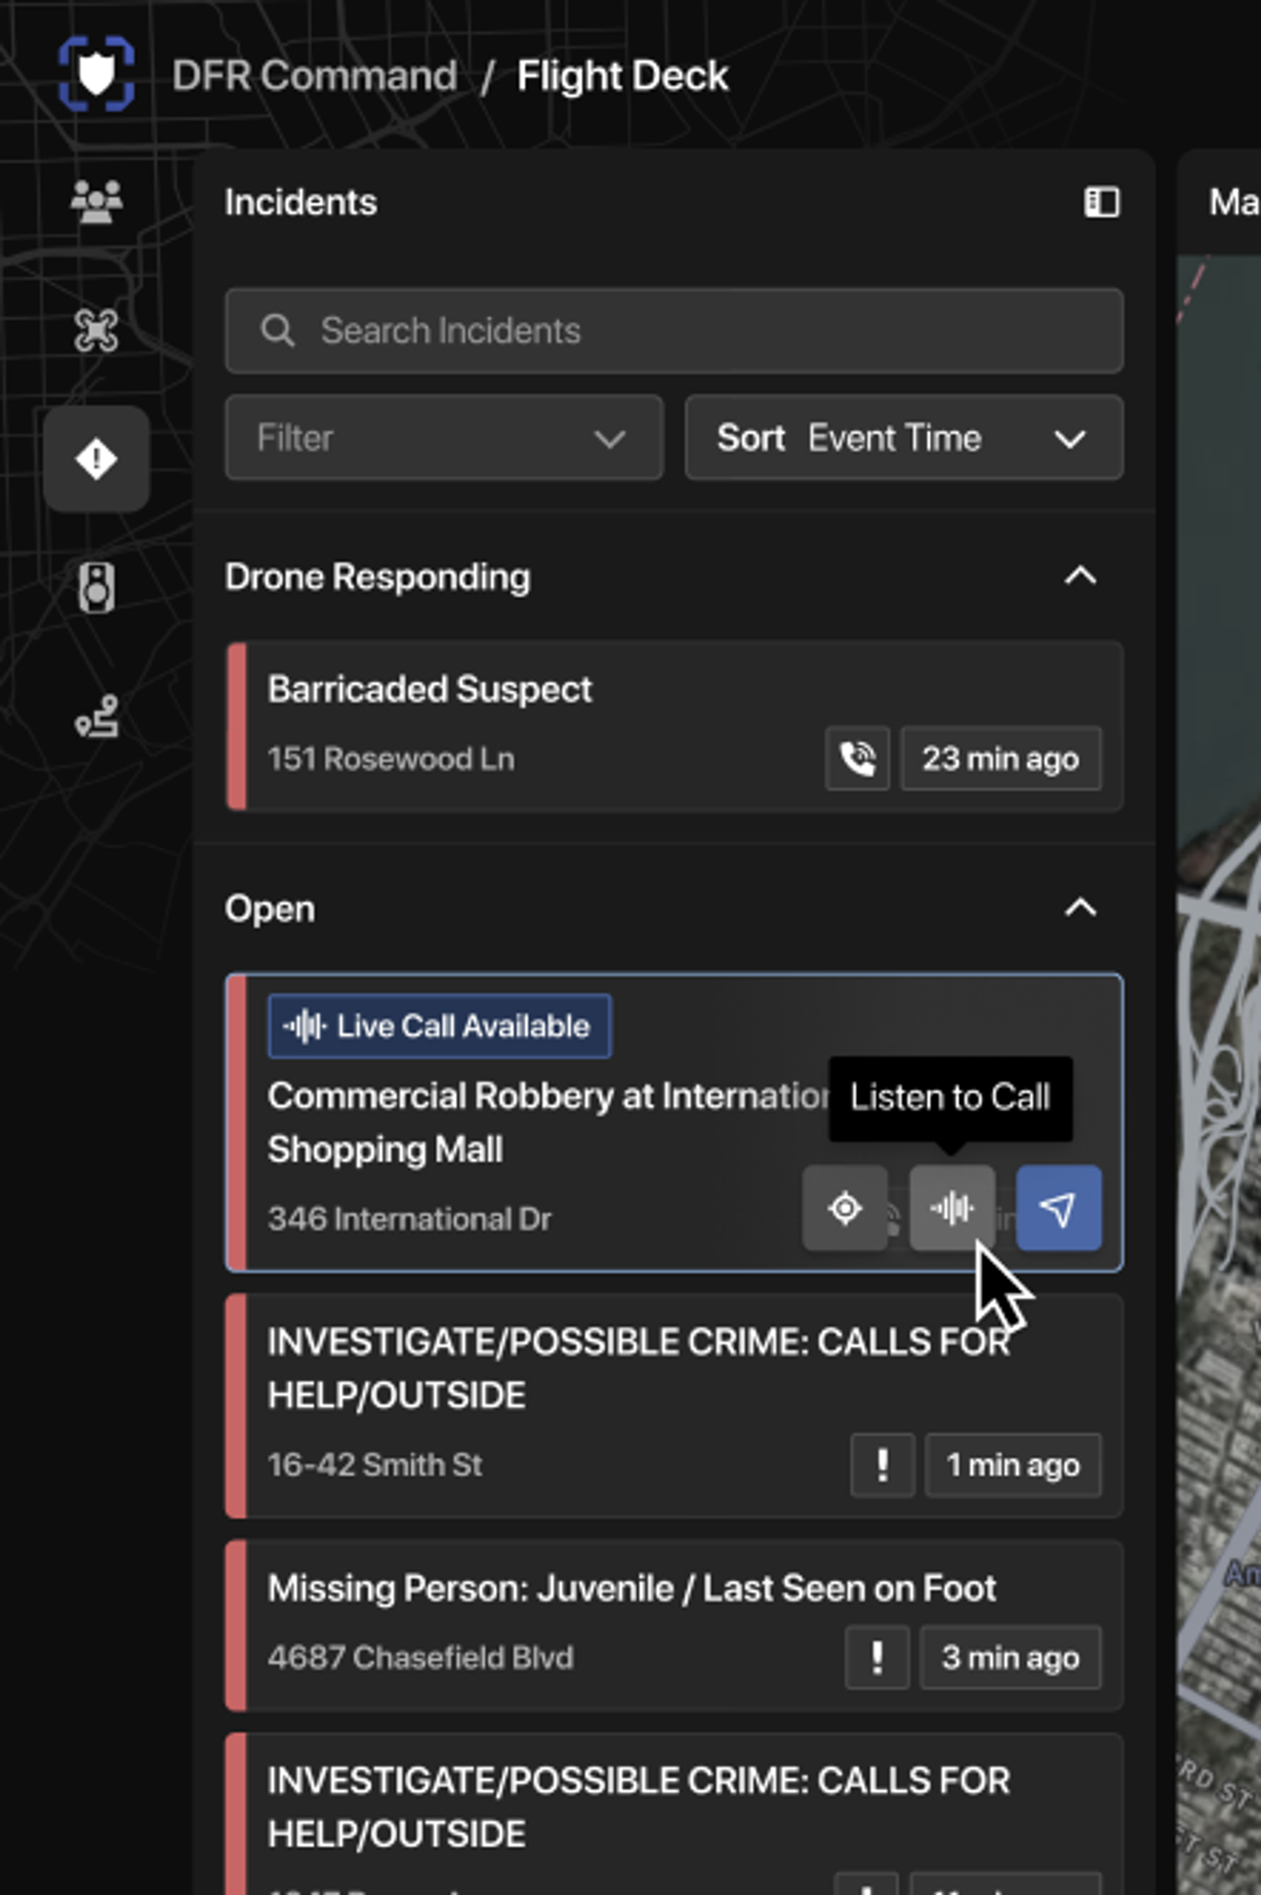Click the search magnifier icon
Screen dimensions: 1261x1895
[277, 330]
